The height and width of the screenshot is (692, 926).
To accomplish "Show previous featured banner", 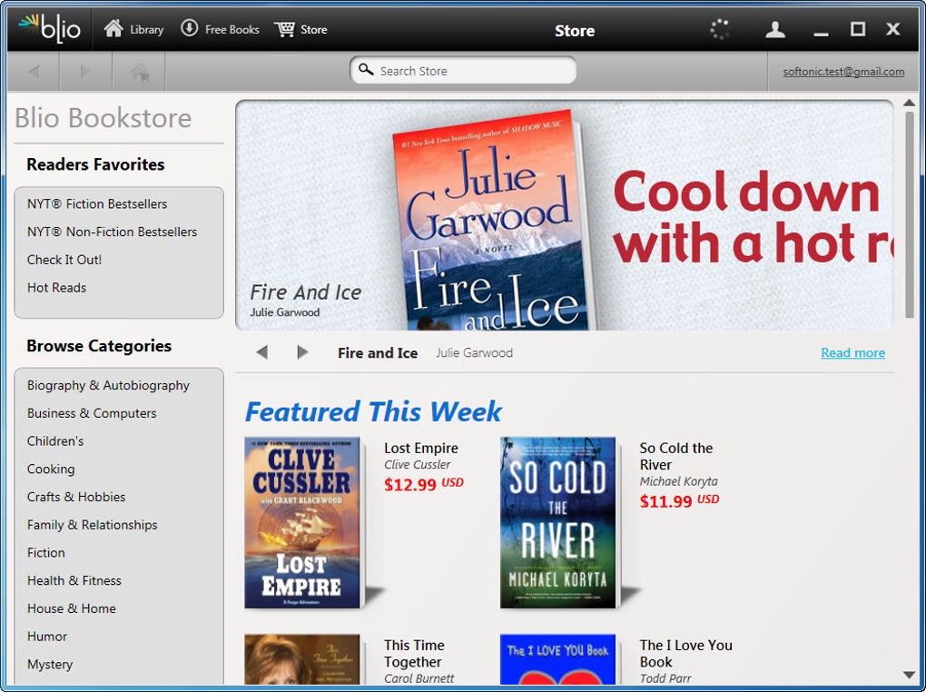I will point(262,352).
